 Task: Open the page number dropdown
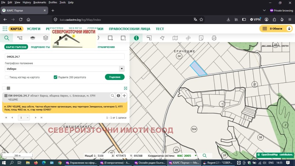24,118
